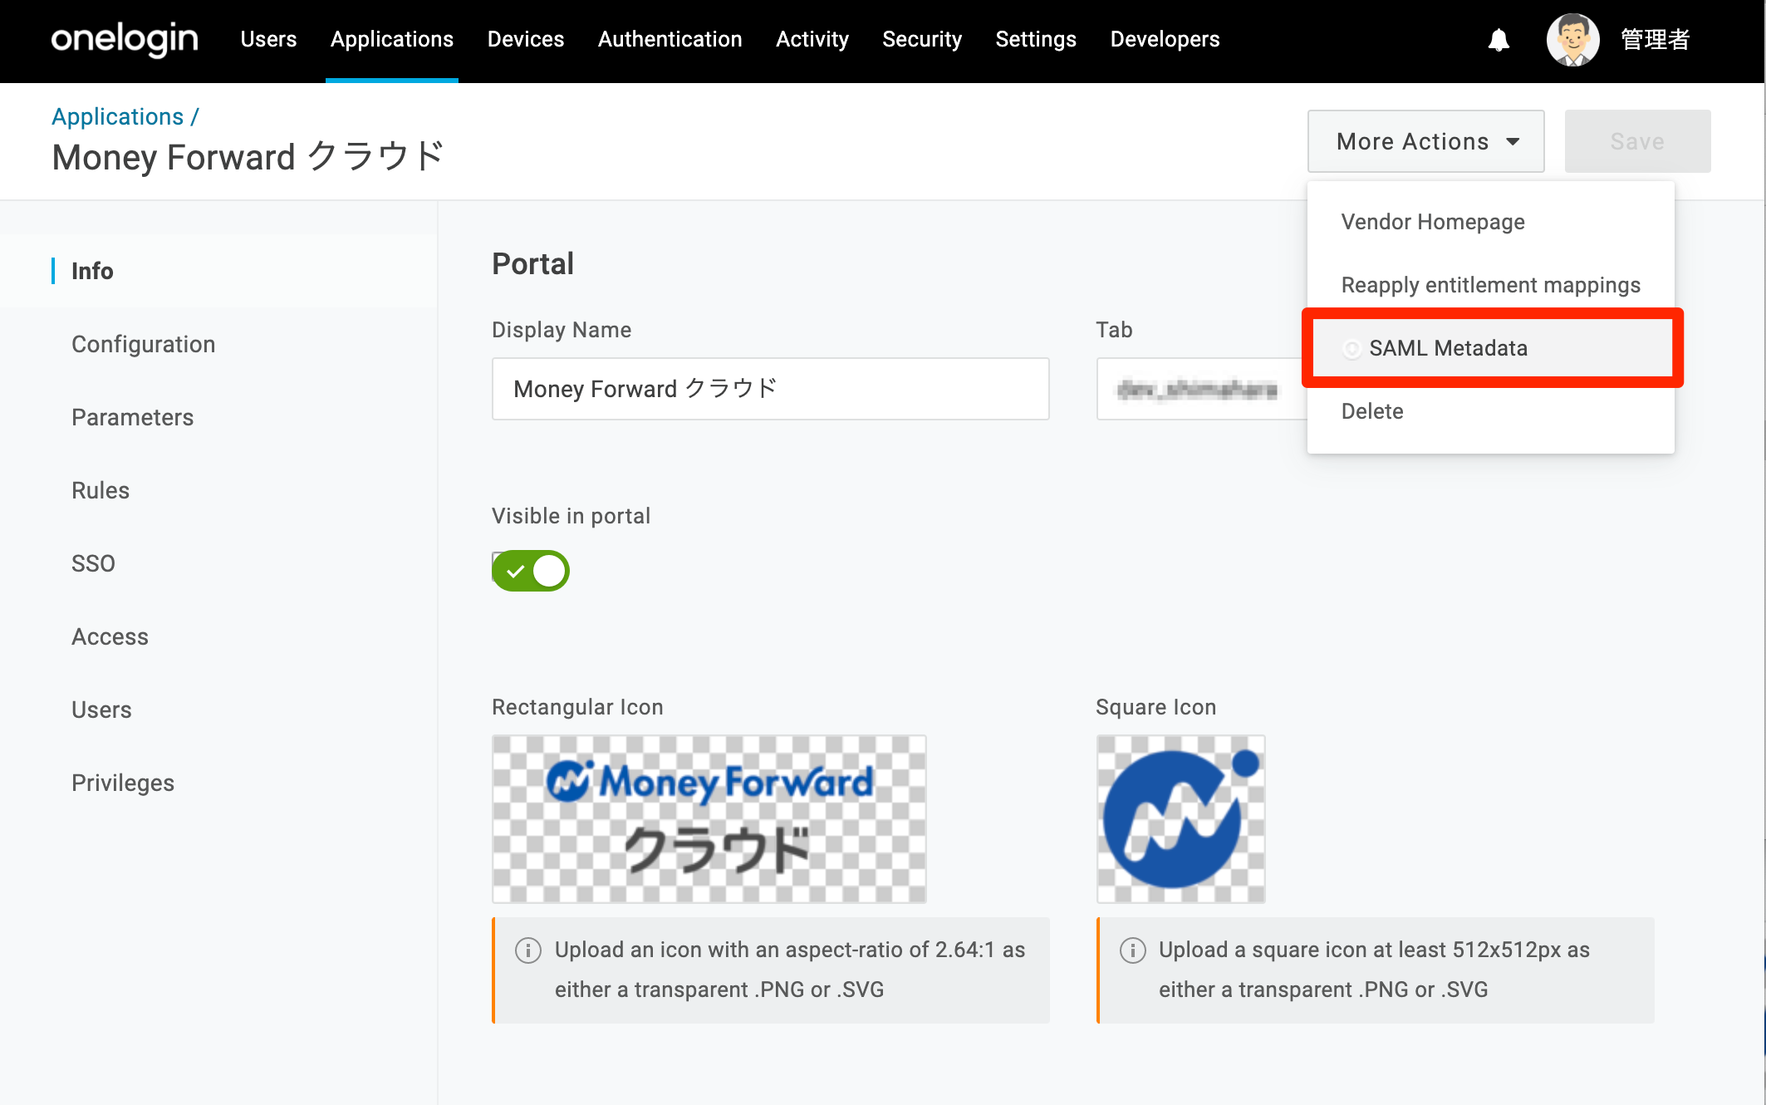Open the Settings navigation menu
Screen dimensions: 1766x1105
(x=1036, y=39)
